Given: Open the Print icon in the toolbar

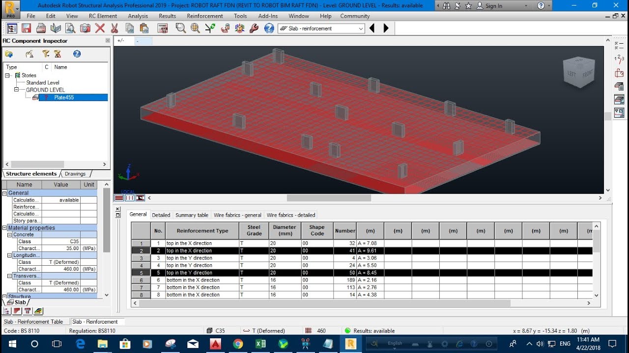Looking at the screenshot, I should pos(41,28).
